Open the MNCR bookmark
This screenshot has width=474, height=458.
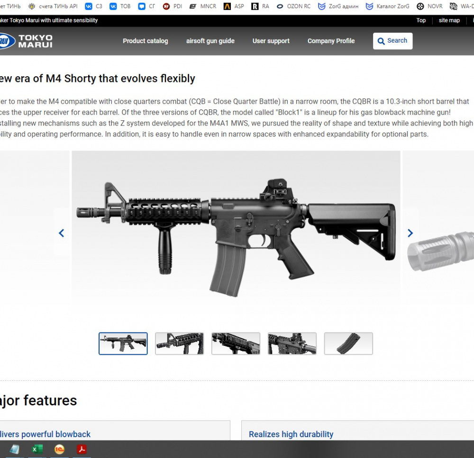pos(202,6)
